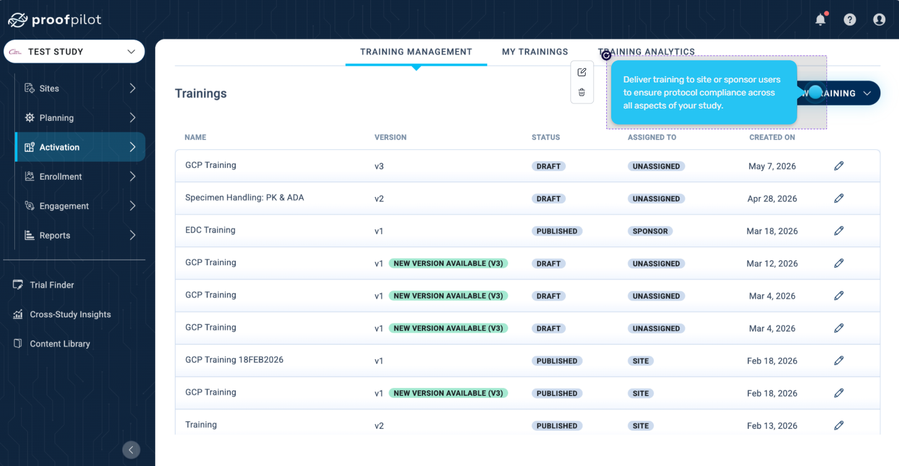Switch to Training Management tab

pos(416,52)
